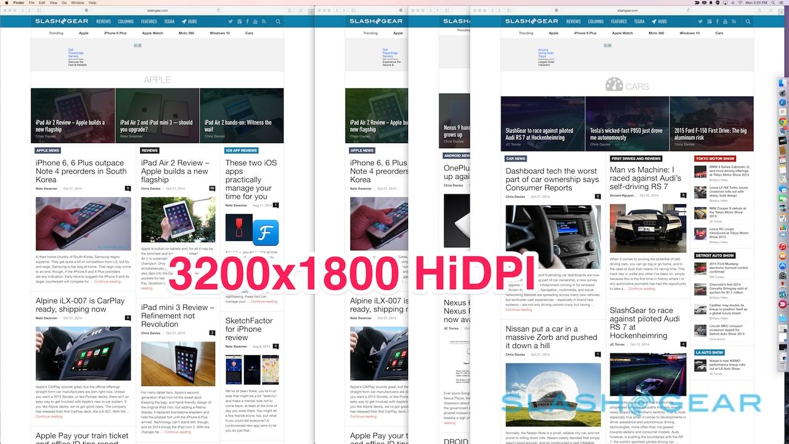Show Notification Center from the menu bar

(783, 3)
